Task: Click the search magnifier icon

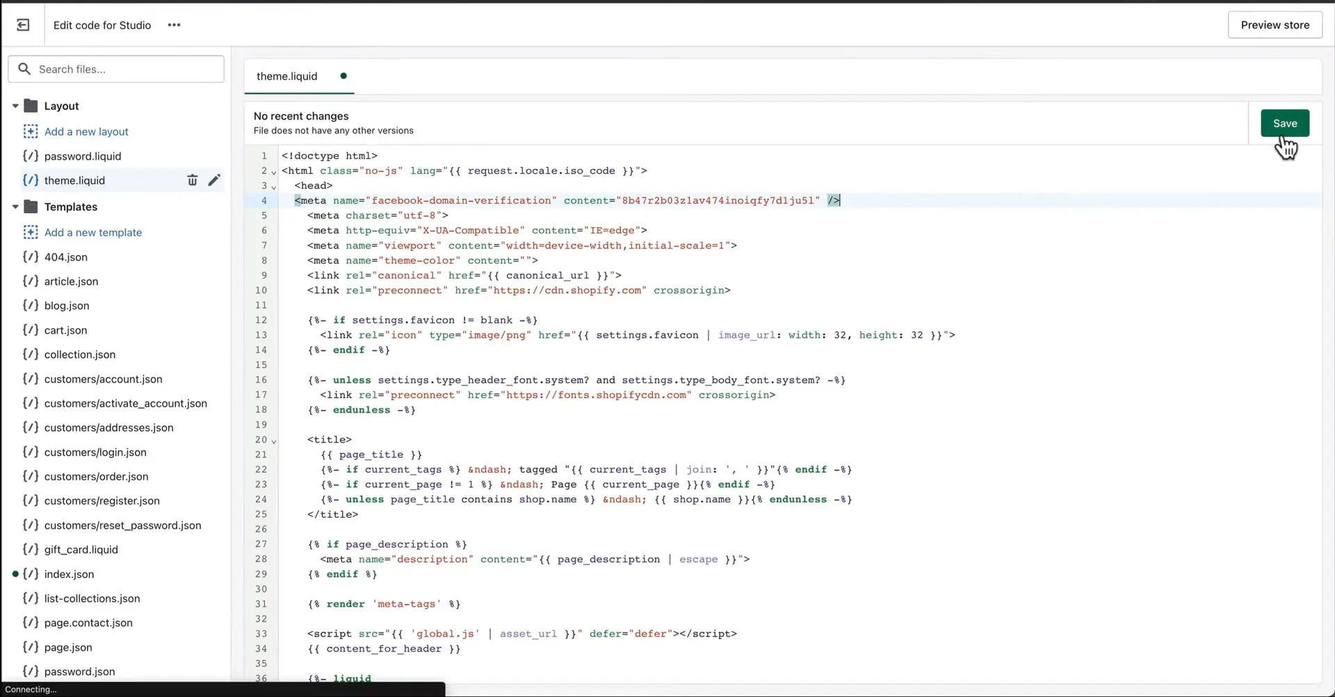Action: 24,69
